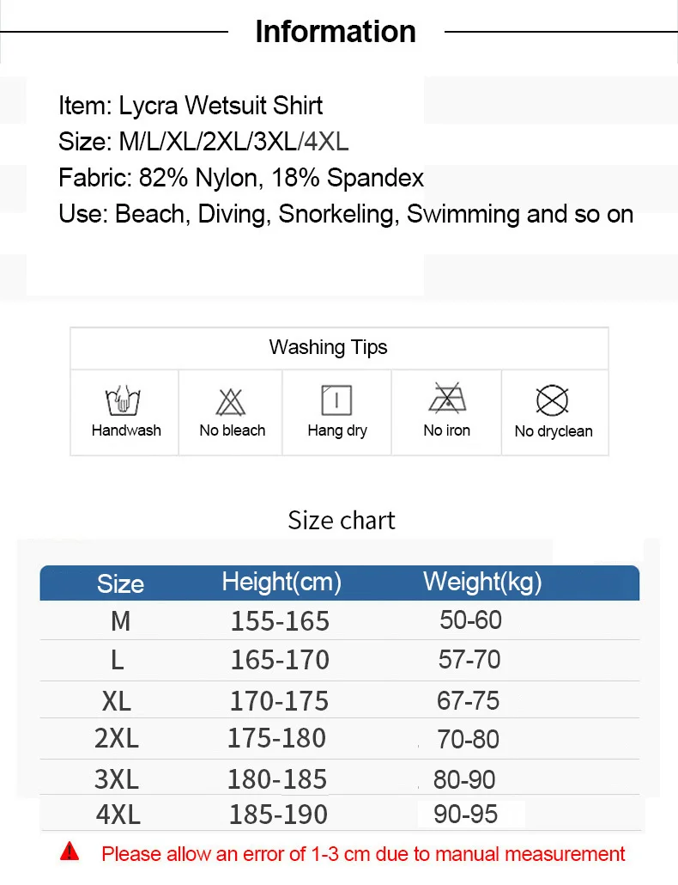Click the No bleach triangle icon
Image resolution: width=678 pixels, height=885 pixels.
coord(231,402)
